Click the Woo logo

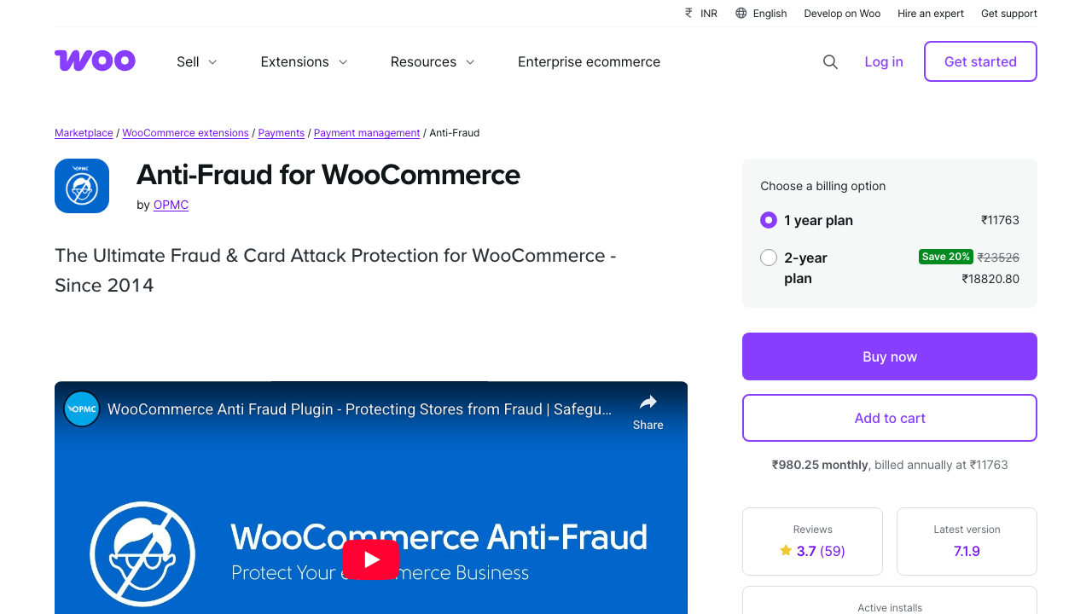click(x=94, y=61)
